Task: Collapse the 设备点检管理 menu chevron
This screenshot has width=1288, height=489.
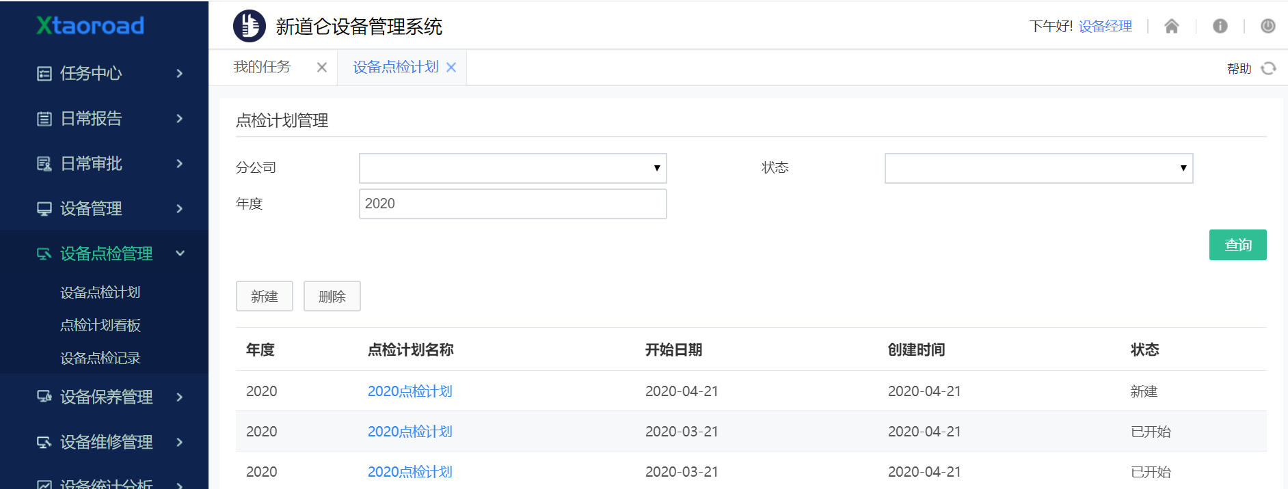Action: coord(180,253)
